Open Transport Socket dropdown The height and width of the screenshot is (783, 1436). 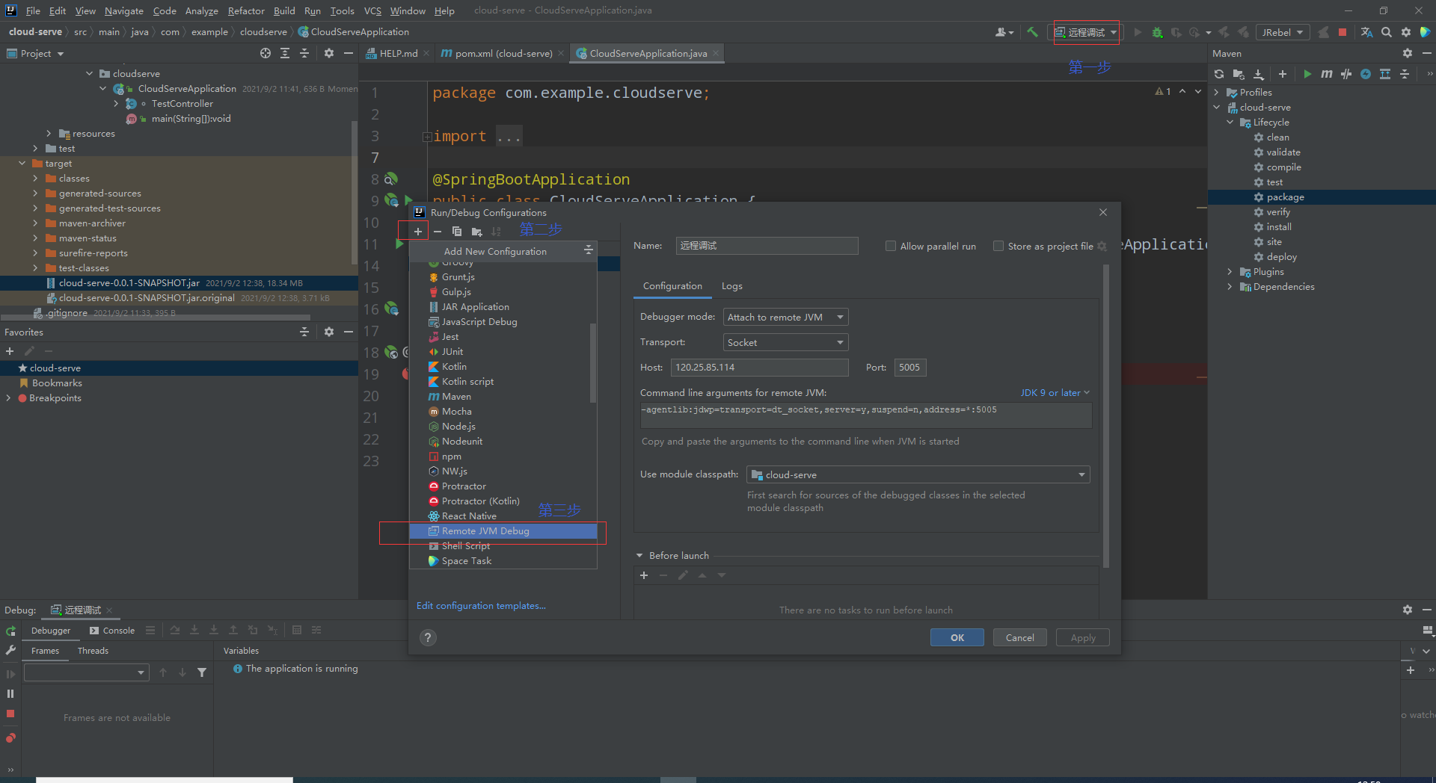tap(785, 342)
